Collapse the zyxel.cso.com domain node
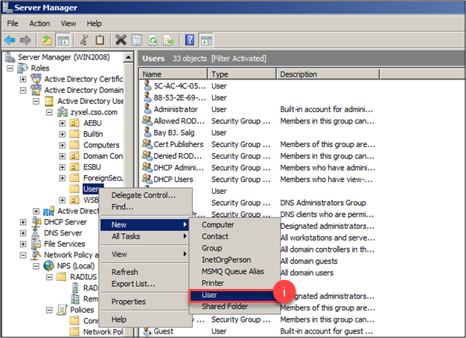The width and height of the screenshot is (466, 338). [49, 112]
